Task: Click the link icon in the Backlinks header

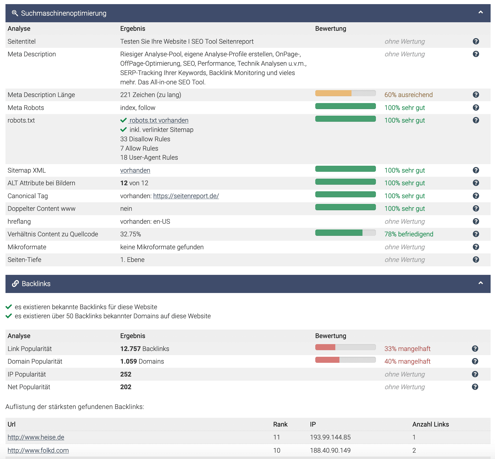Action: tap(15, 284)
